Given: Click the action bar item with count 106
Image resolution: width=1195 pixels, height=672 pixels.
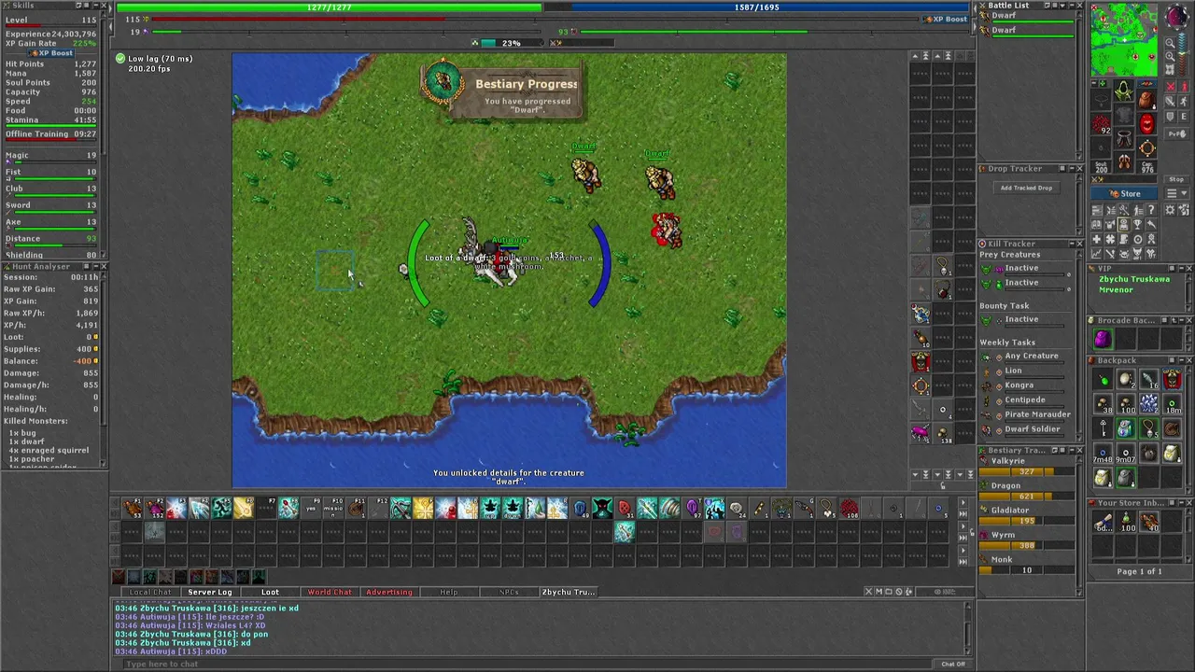Looking at the screenshot, I should pos(851,508).
